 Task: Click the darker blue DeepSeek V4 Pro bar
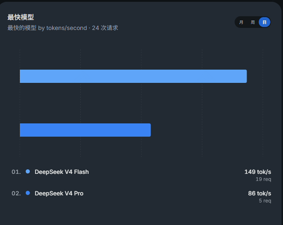[85, 130]
